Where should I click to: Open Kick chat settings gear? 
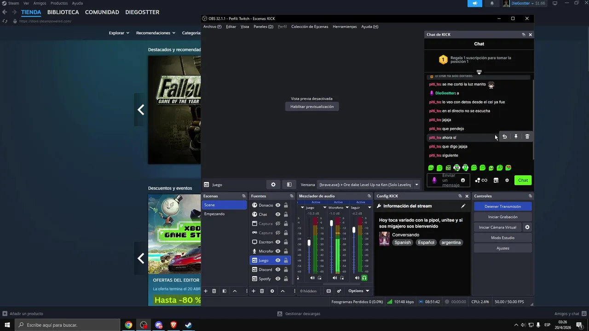(x=507, y=180)
